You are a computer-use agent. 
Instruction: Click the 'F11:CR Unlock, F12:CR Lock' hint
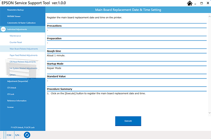pyautogui.click(x=23, y=127)
